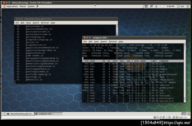This screenshot has height=126, width=192.
Task: Click scroll-up arrow in seh@seh-UPE terminal
Action: click(185, 45)
